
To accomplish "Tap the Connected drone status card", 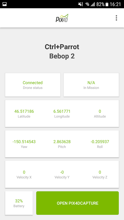I will (33, 85).
